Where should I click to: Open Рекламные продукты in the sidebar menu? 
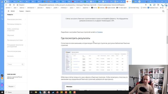[14, 24]
